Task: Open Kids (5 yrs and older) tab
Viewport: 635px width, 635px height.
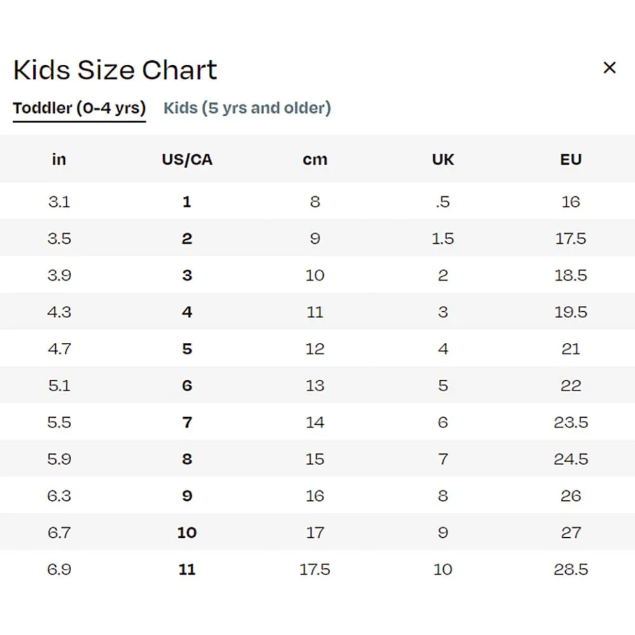Action: coord(247,108)
